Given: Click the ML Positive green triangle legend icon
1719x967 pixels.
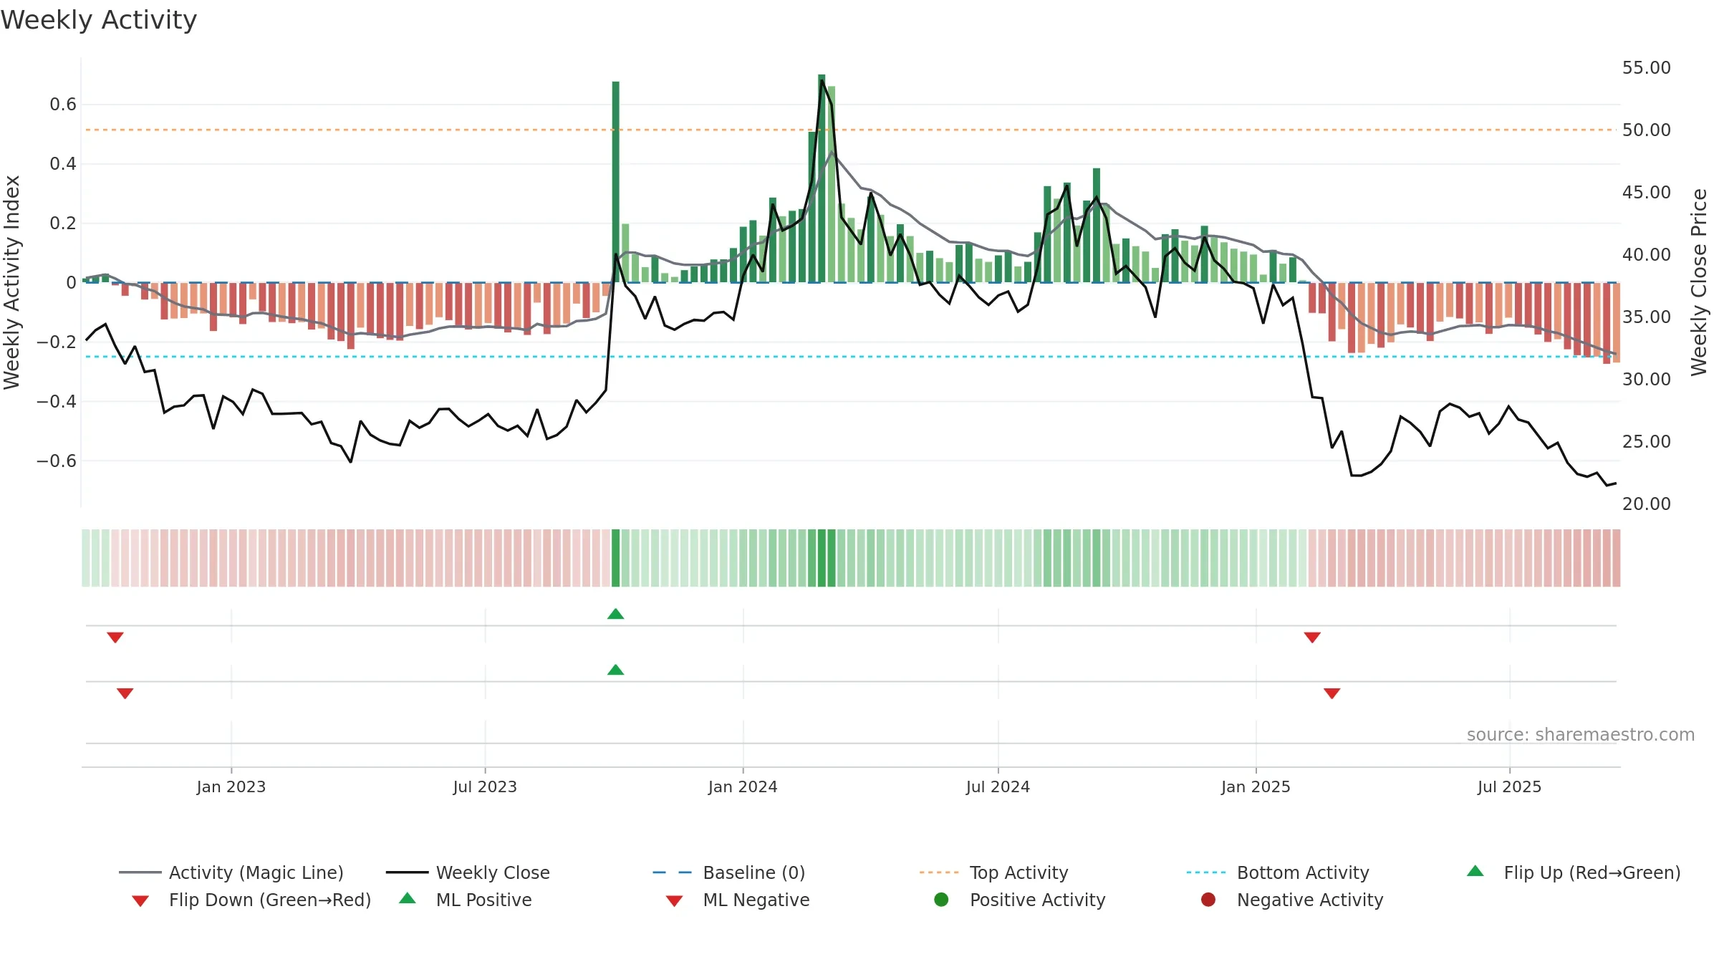Looking at the screenshot, I should pyautogui.click(x=408, y=898).
